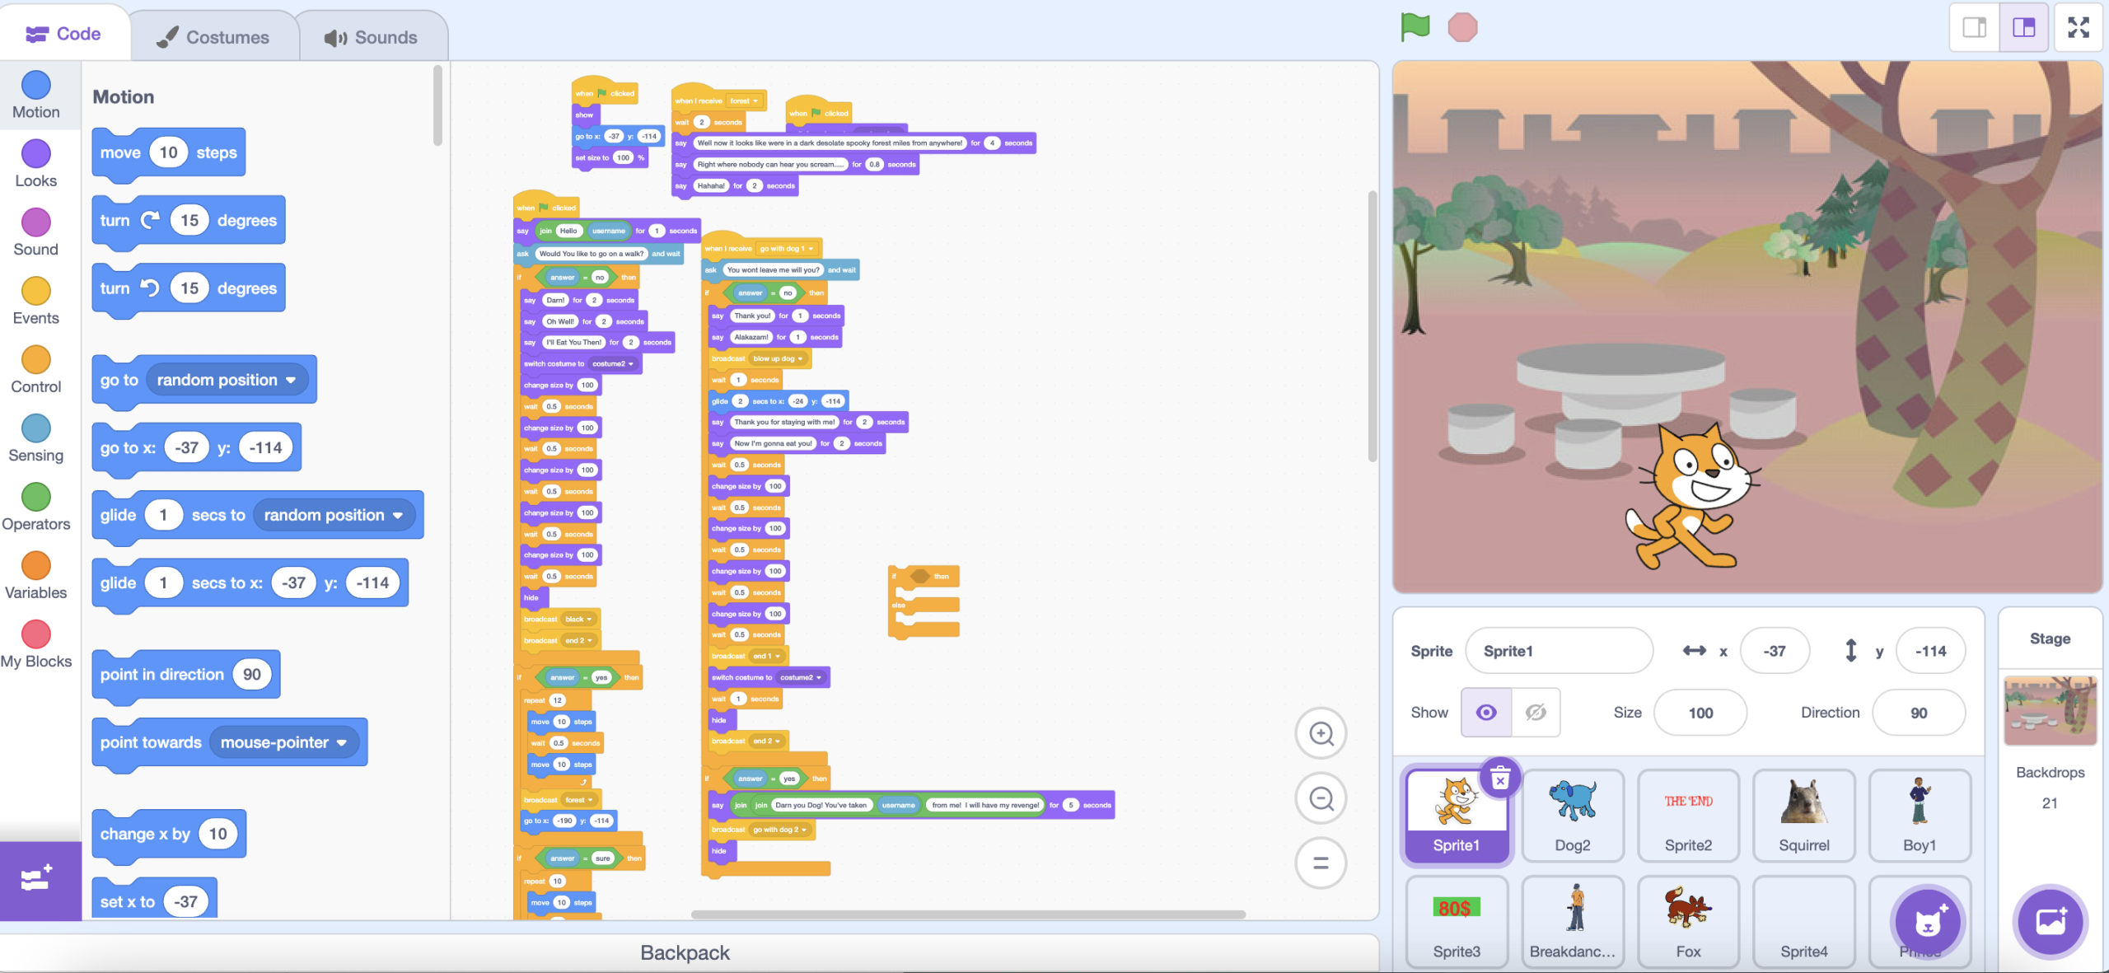Click the 'change x by 10' block
The image size is (2109, 973).
[169, 835]
